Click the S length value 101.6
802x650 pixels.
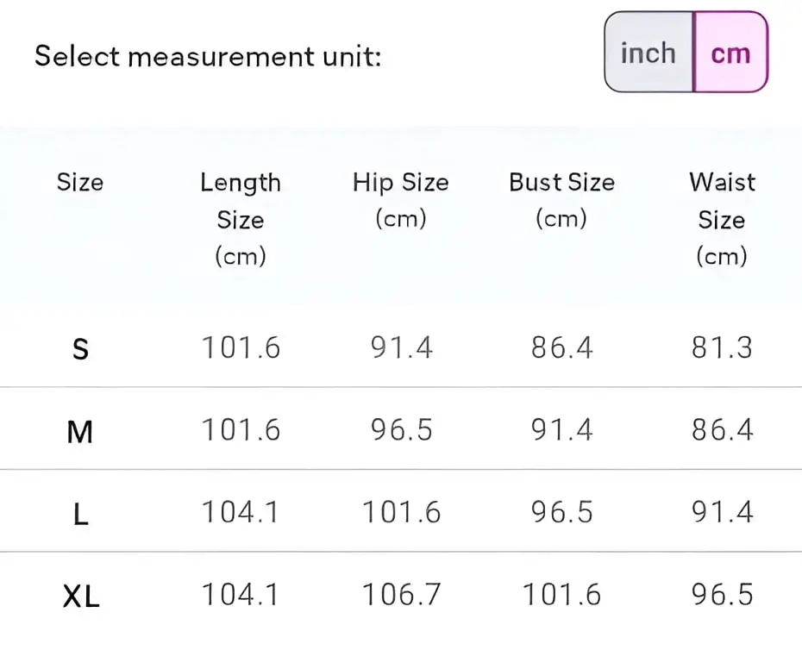[x=241, y=347]
